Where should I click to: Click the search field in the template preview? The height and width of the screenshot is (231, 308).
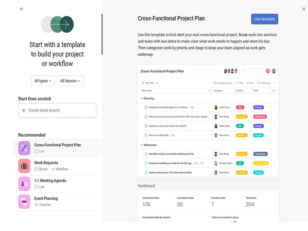253,72
